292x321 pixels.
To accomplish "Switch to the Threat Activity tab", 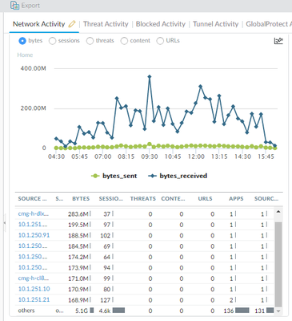I will (106, 24).
